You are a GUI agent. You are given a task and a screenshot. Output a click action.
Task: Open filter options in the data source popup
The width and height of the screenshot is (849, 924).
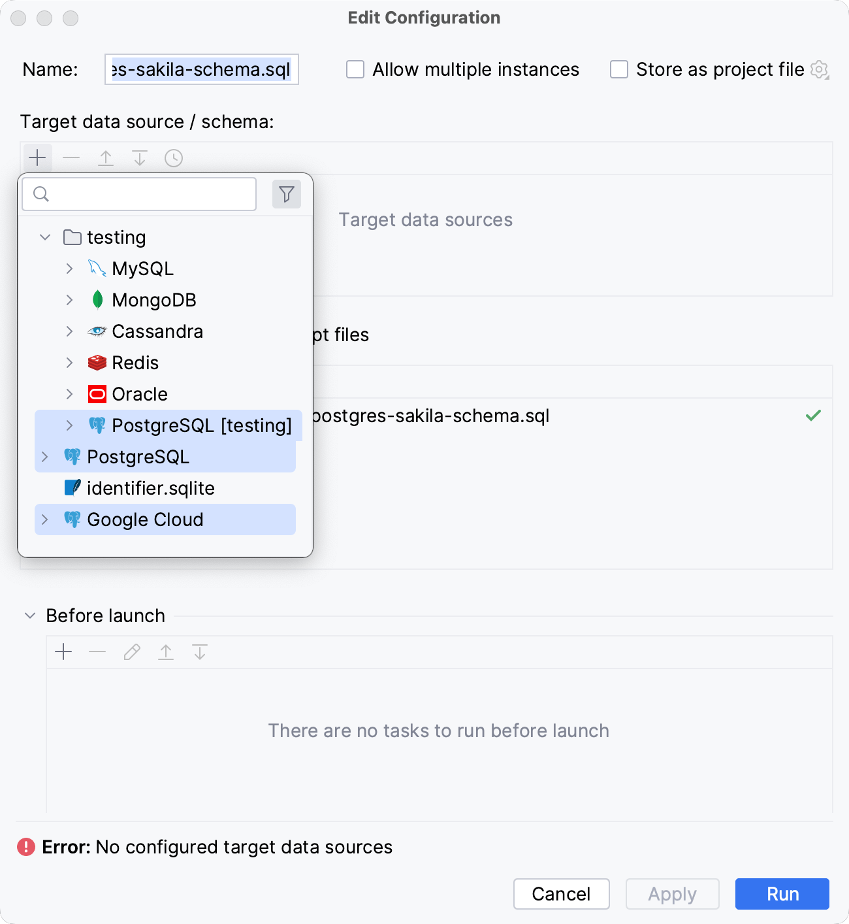click(x=286, y=193)
